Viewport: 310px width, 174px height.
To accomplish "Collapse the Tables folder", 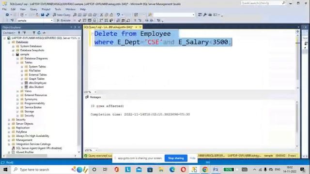I will click(x=17, y=63).
